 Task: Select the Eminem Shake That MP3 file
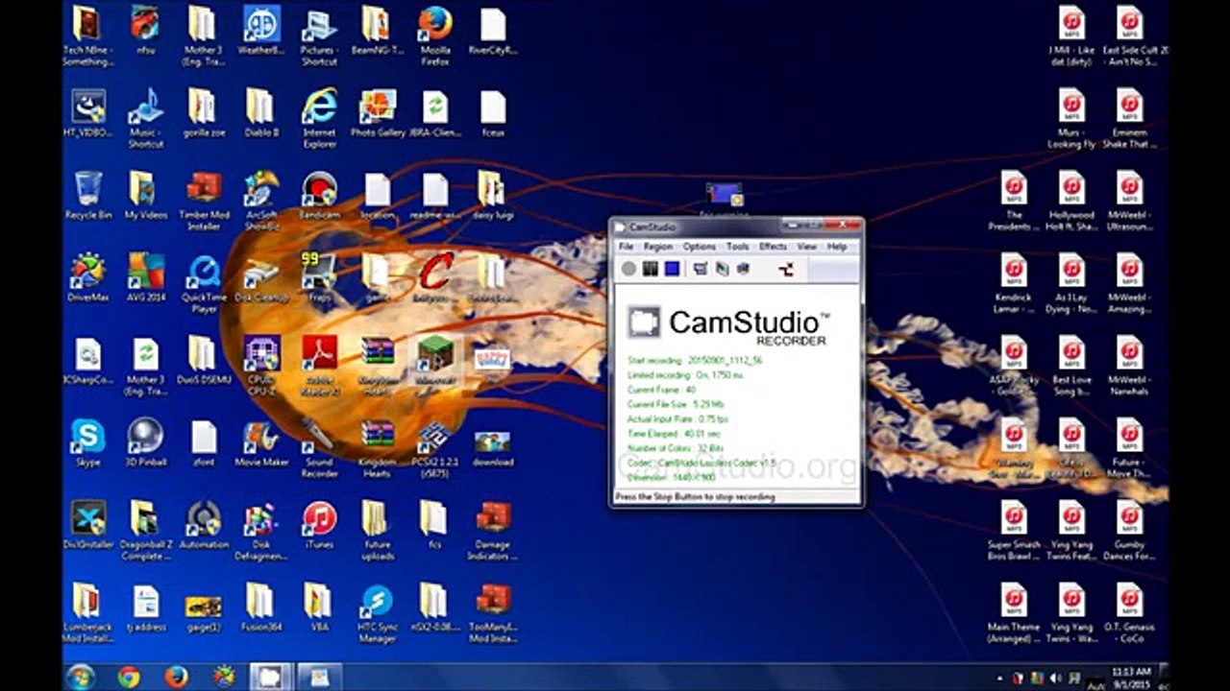point(1130,119)
